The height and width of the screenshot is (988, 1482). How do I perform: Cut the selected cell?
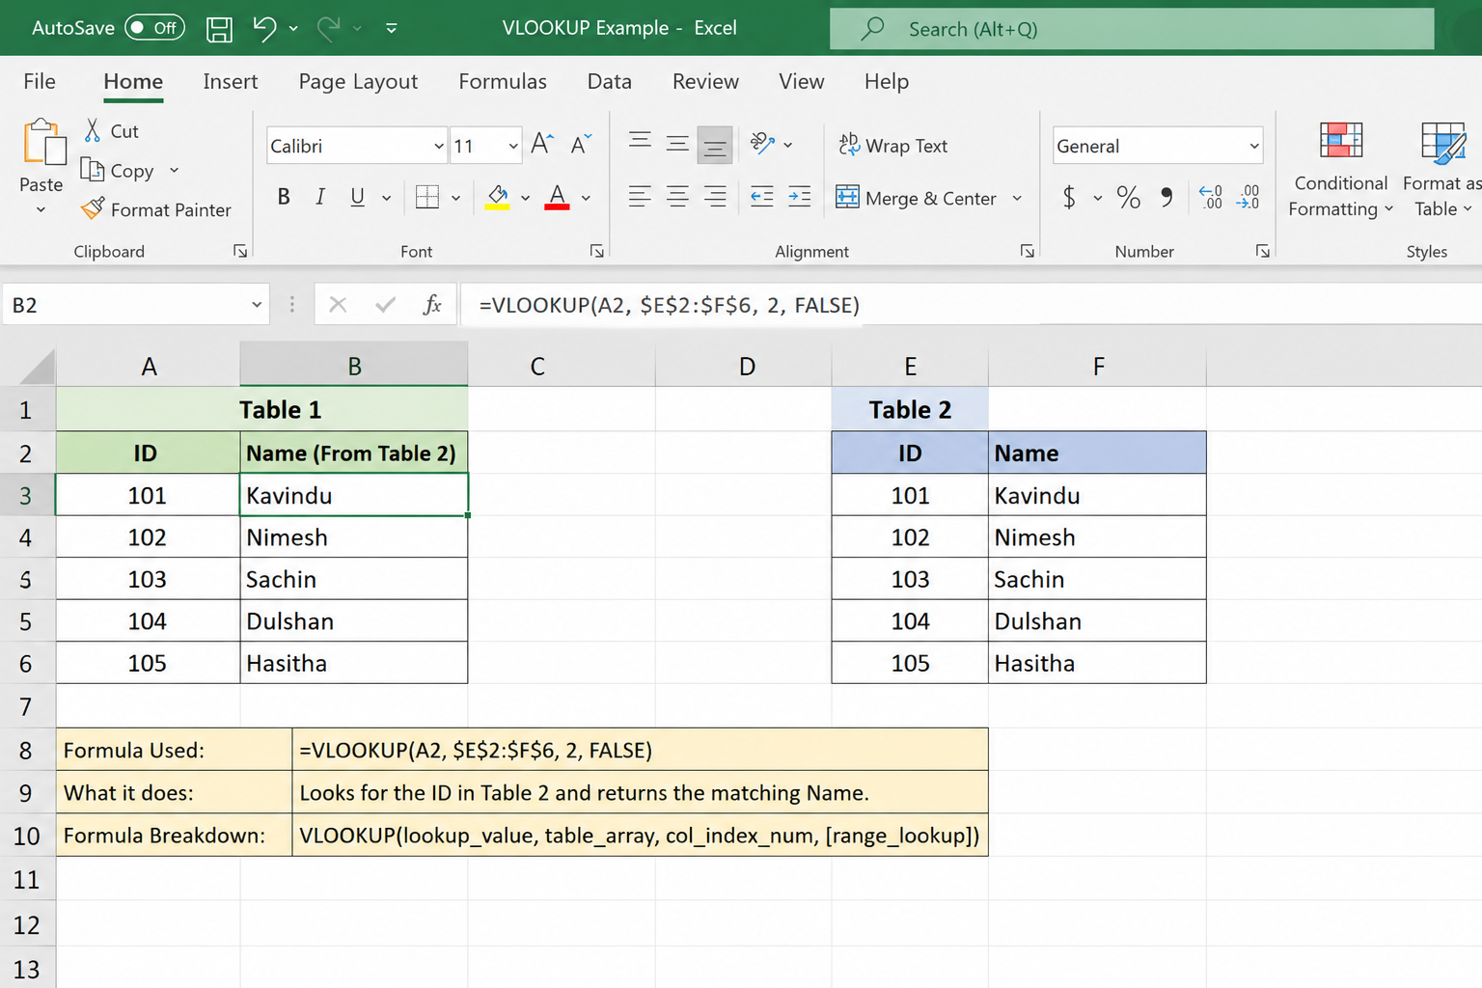111,131
